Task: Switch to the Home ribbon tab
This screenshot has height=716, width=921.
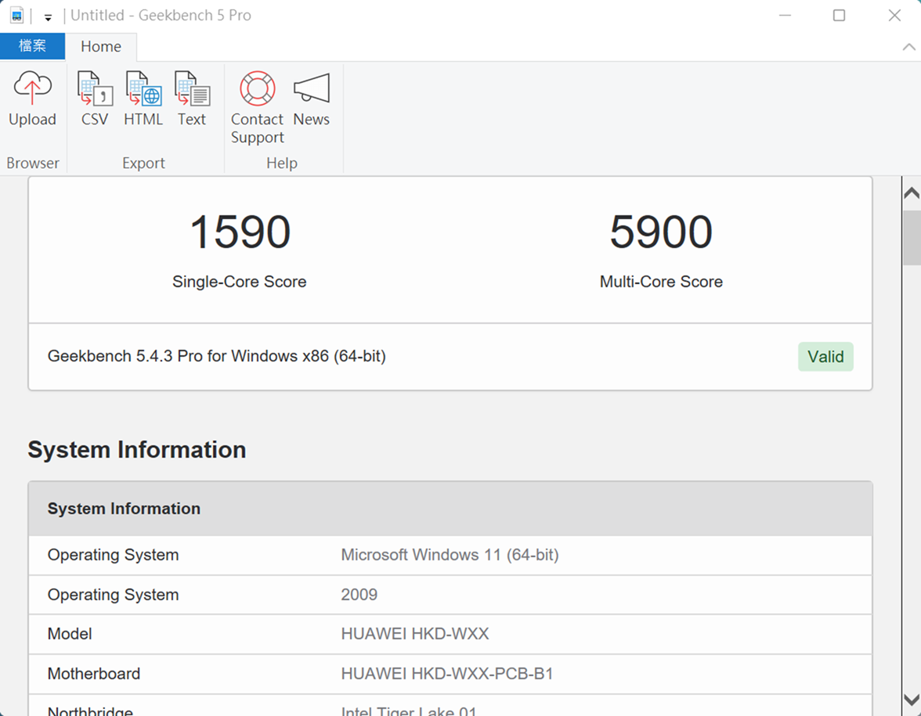Action: tap(101, 47)
